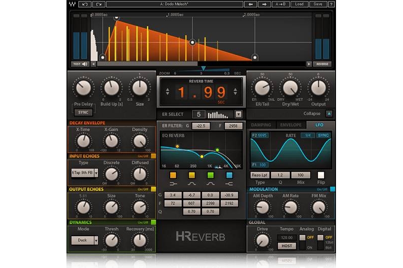The height and width of the screenshot is (268, 403).
Task: Click the envelope start handle at the bottom left
Action: point(103,57)
